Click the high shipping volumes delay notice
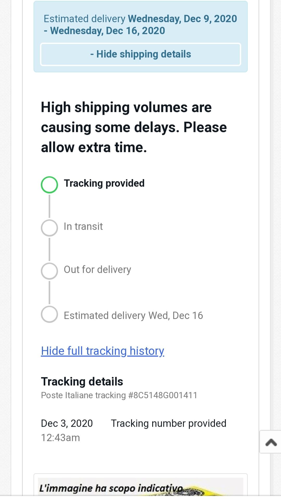281x499 pixels. coord(134,127)
